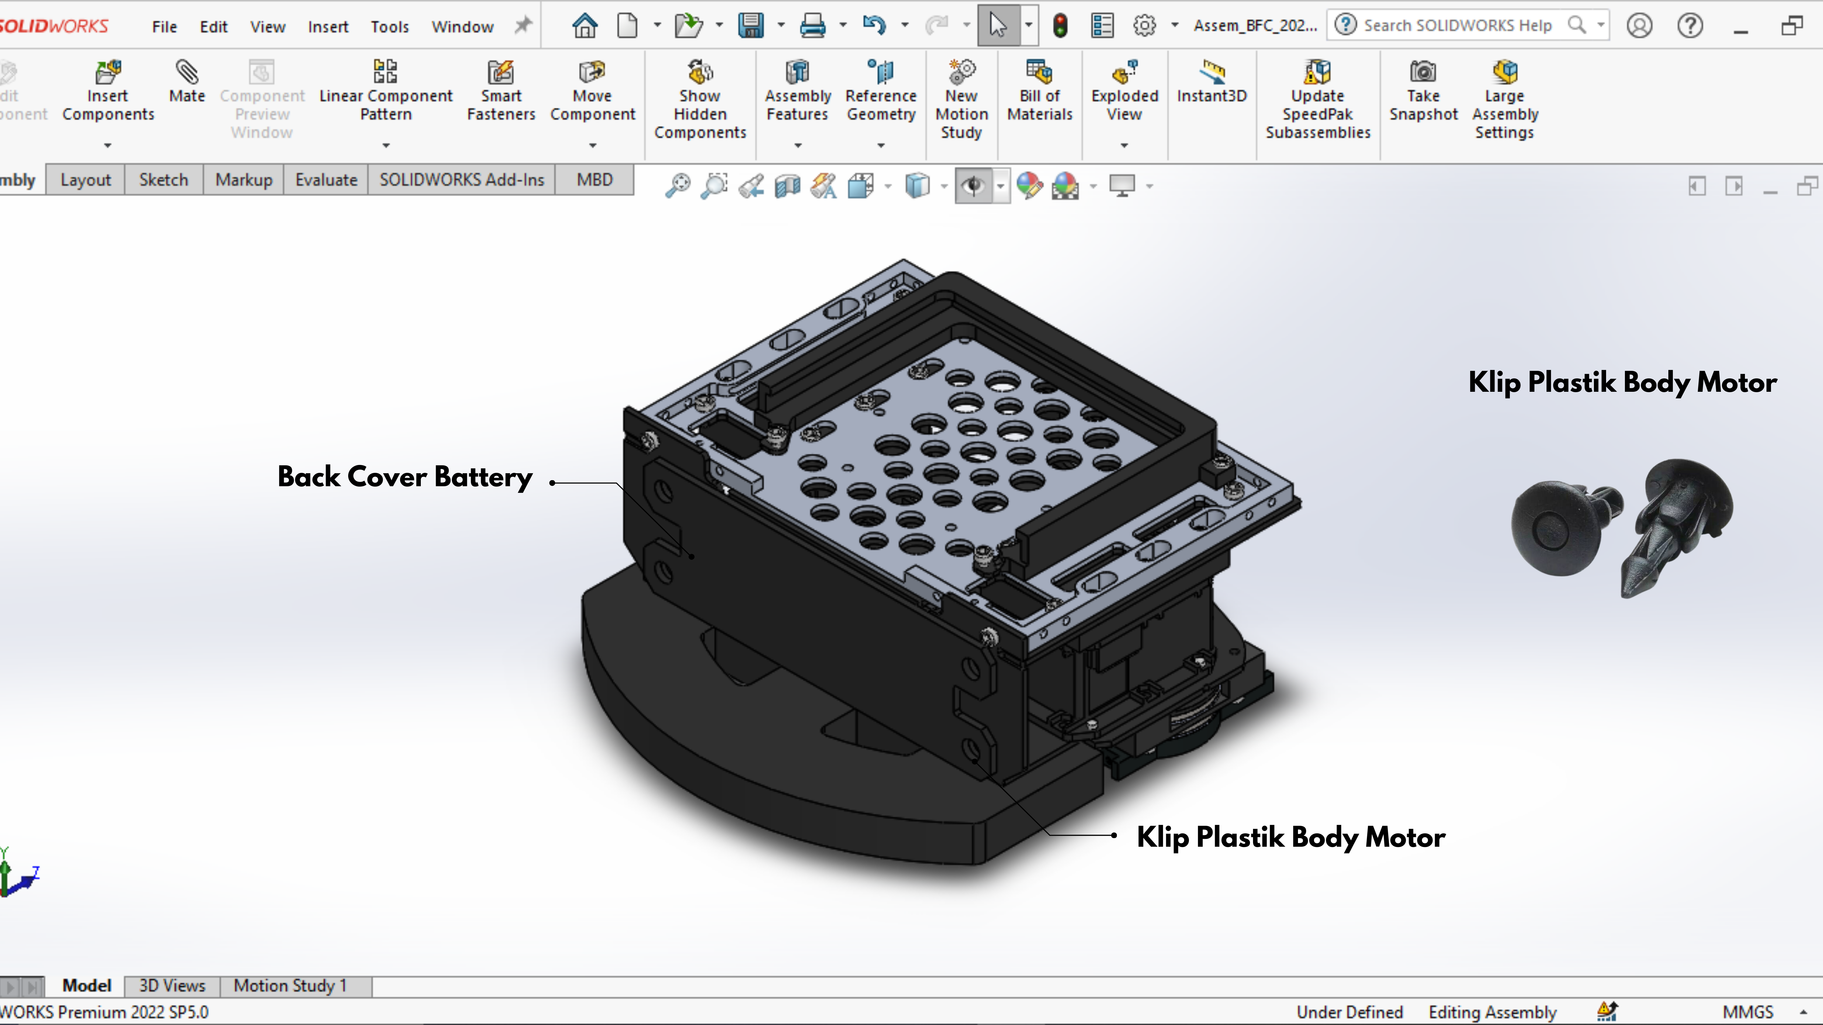Open the File menu
Screen dimensions: 1823x1025
164,27
